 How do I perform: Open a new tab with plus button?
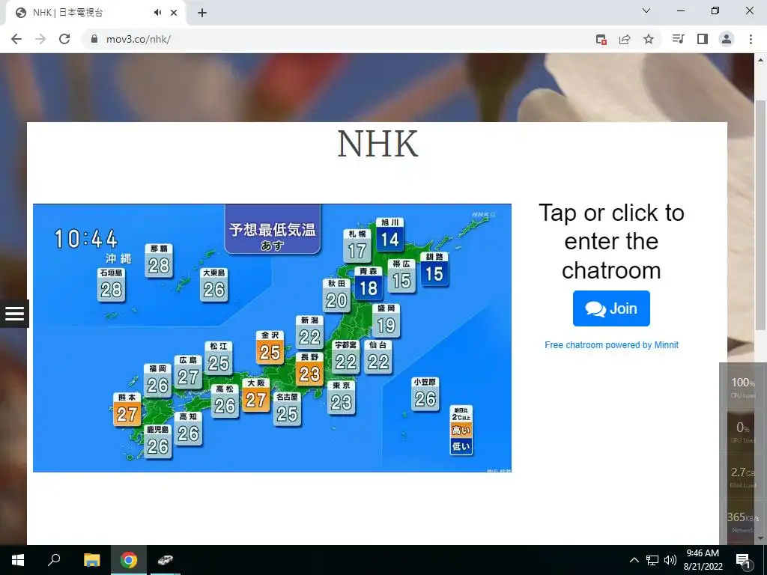[x=202, y=13]
